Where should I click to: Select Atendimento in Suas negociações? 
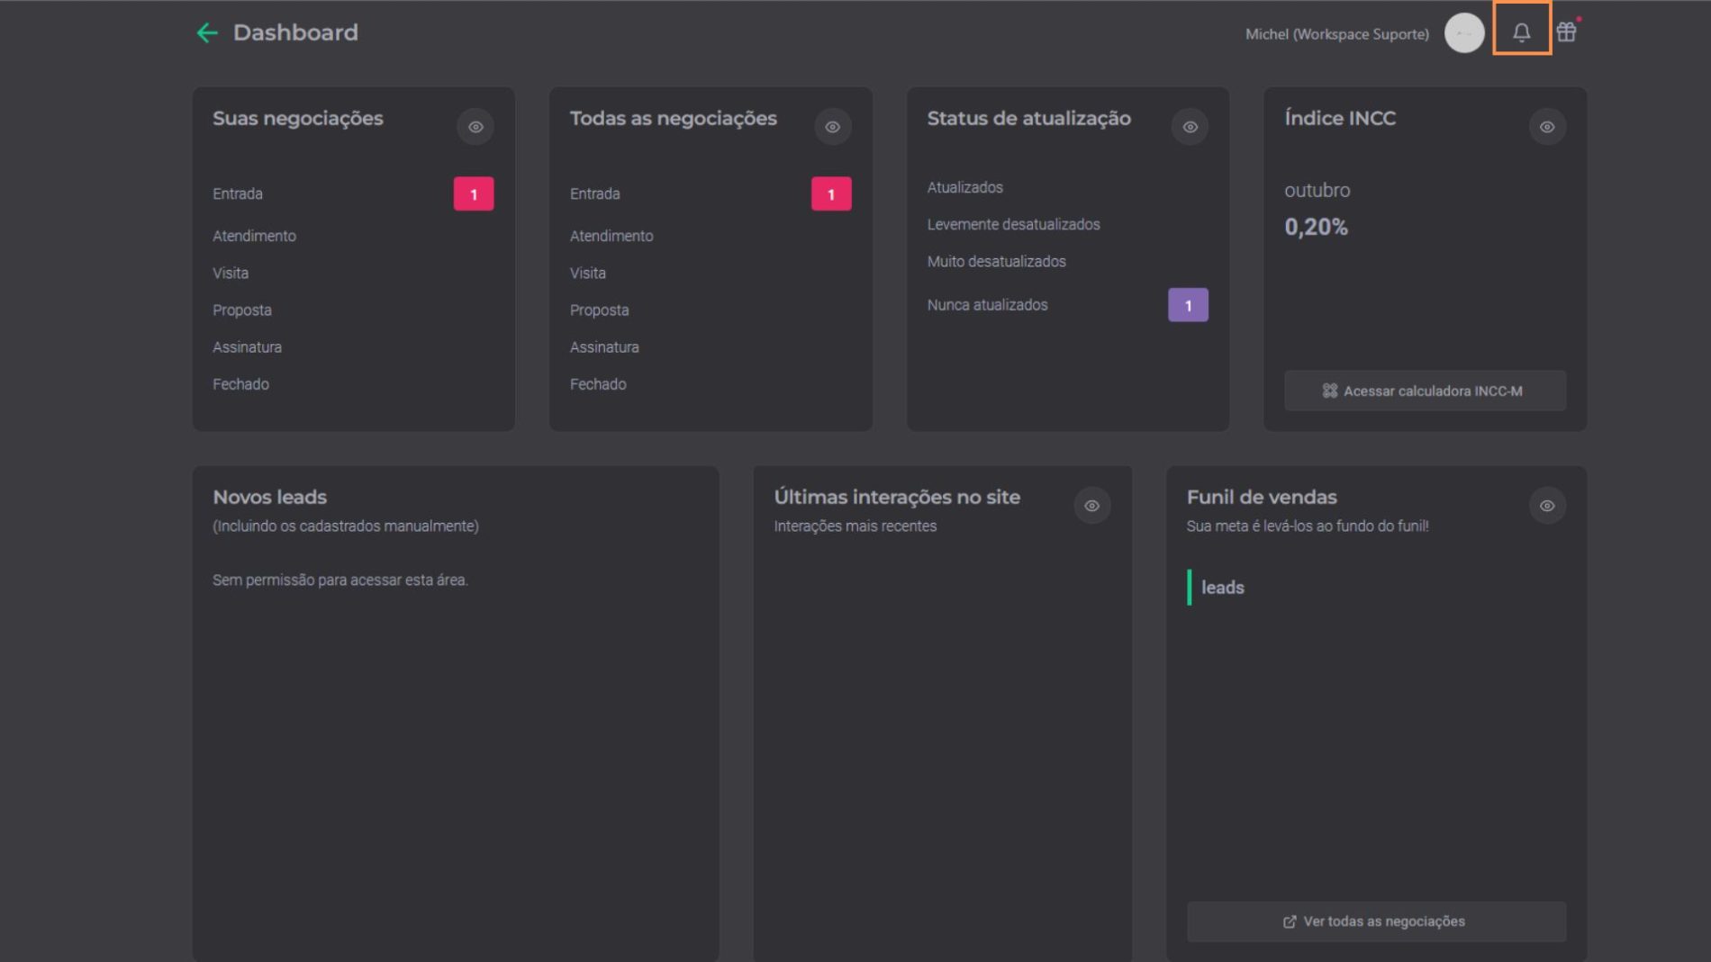pyautogui.click(x=254, y=236)
